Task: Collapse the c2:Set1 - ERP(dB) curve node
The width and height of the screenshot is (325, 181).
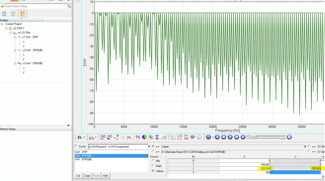Action: (x=15, y=50)
